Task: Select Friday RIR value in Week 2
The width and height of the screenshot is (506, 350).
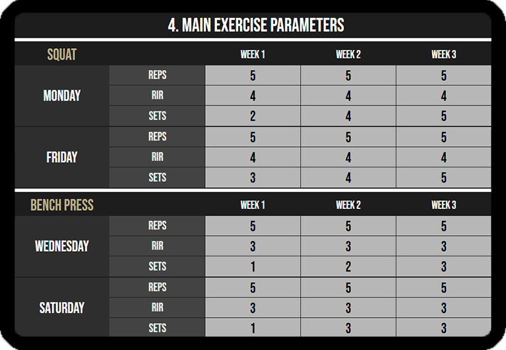Action: 348,158
